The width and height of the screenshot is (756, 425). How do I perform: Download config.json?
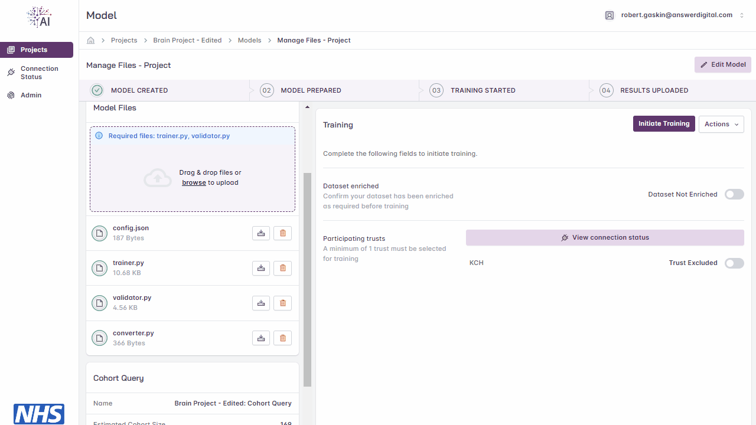tap(261, 233)
